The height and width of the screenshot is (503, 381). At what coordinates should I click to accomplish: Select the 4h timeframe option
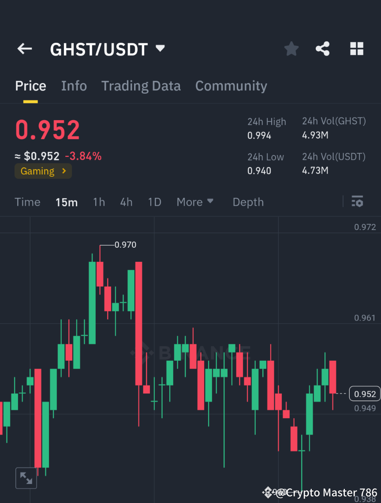coord(126,202)
